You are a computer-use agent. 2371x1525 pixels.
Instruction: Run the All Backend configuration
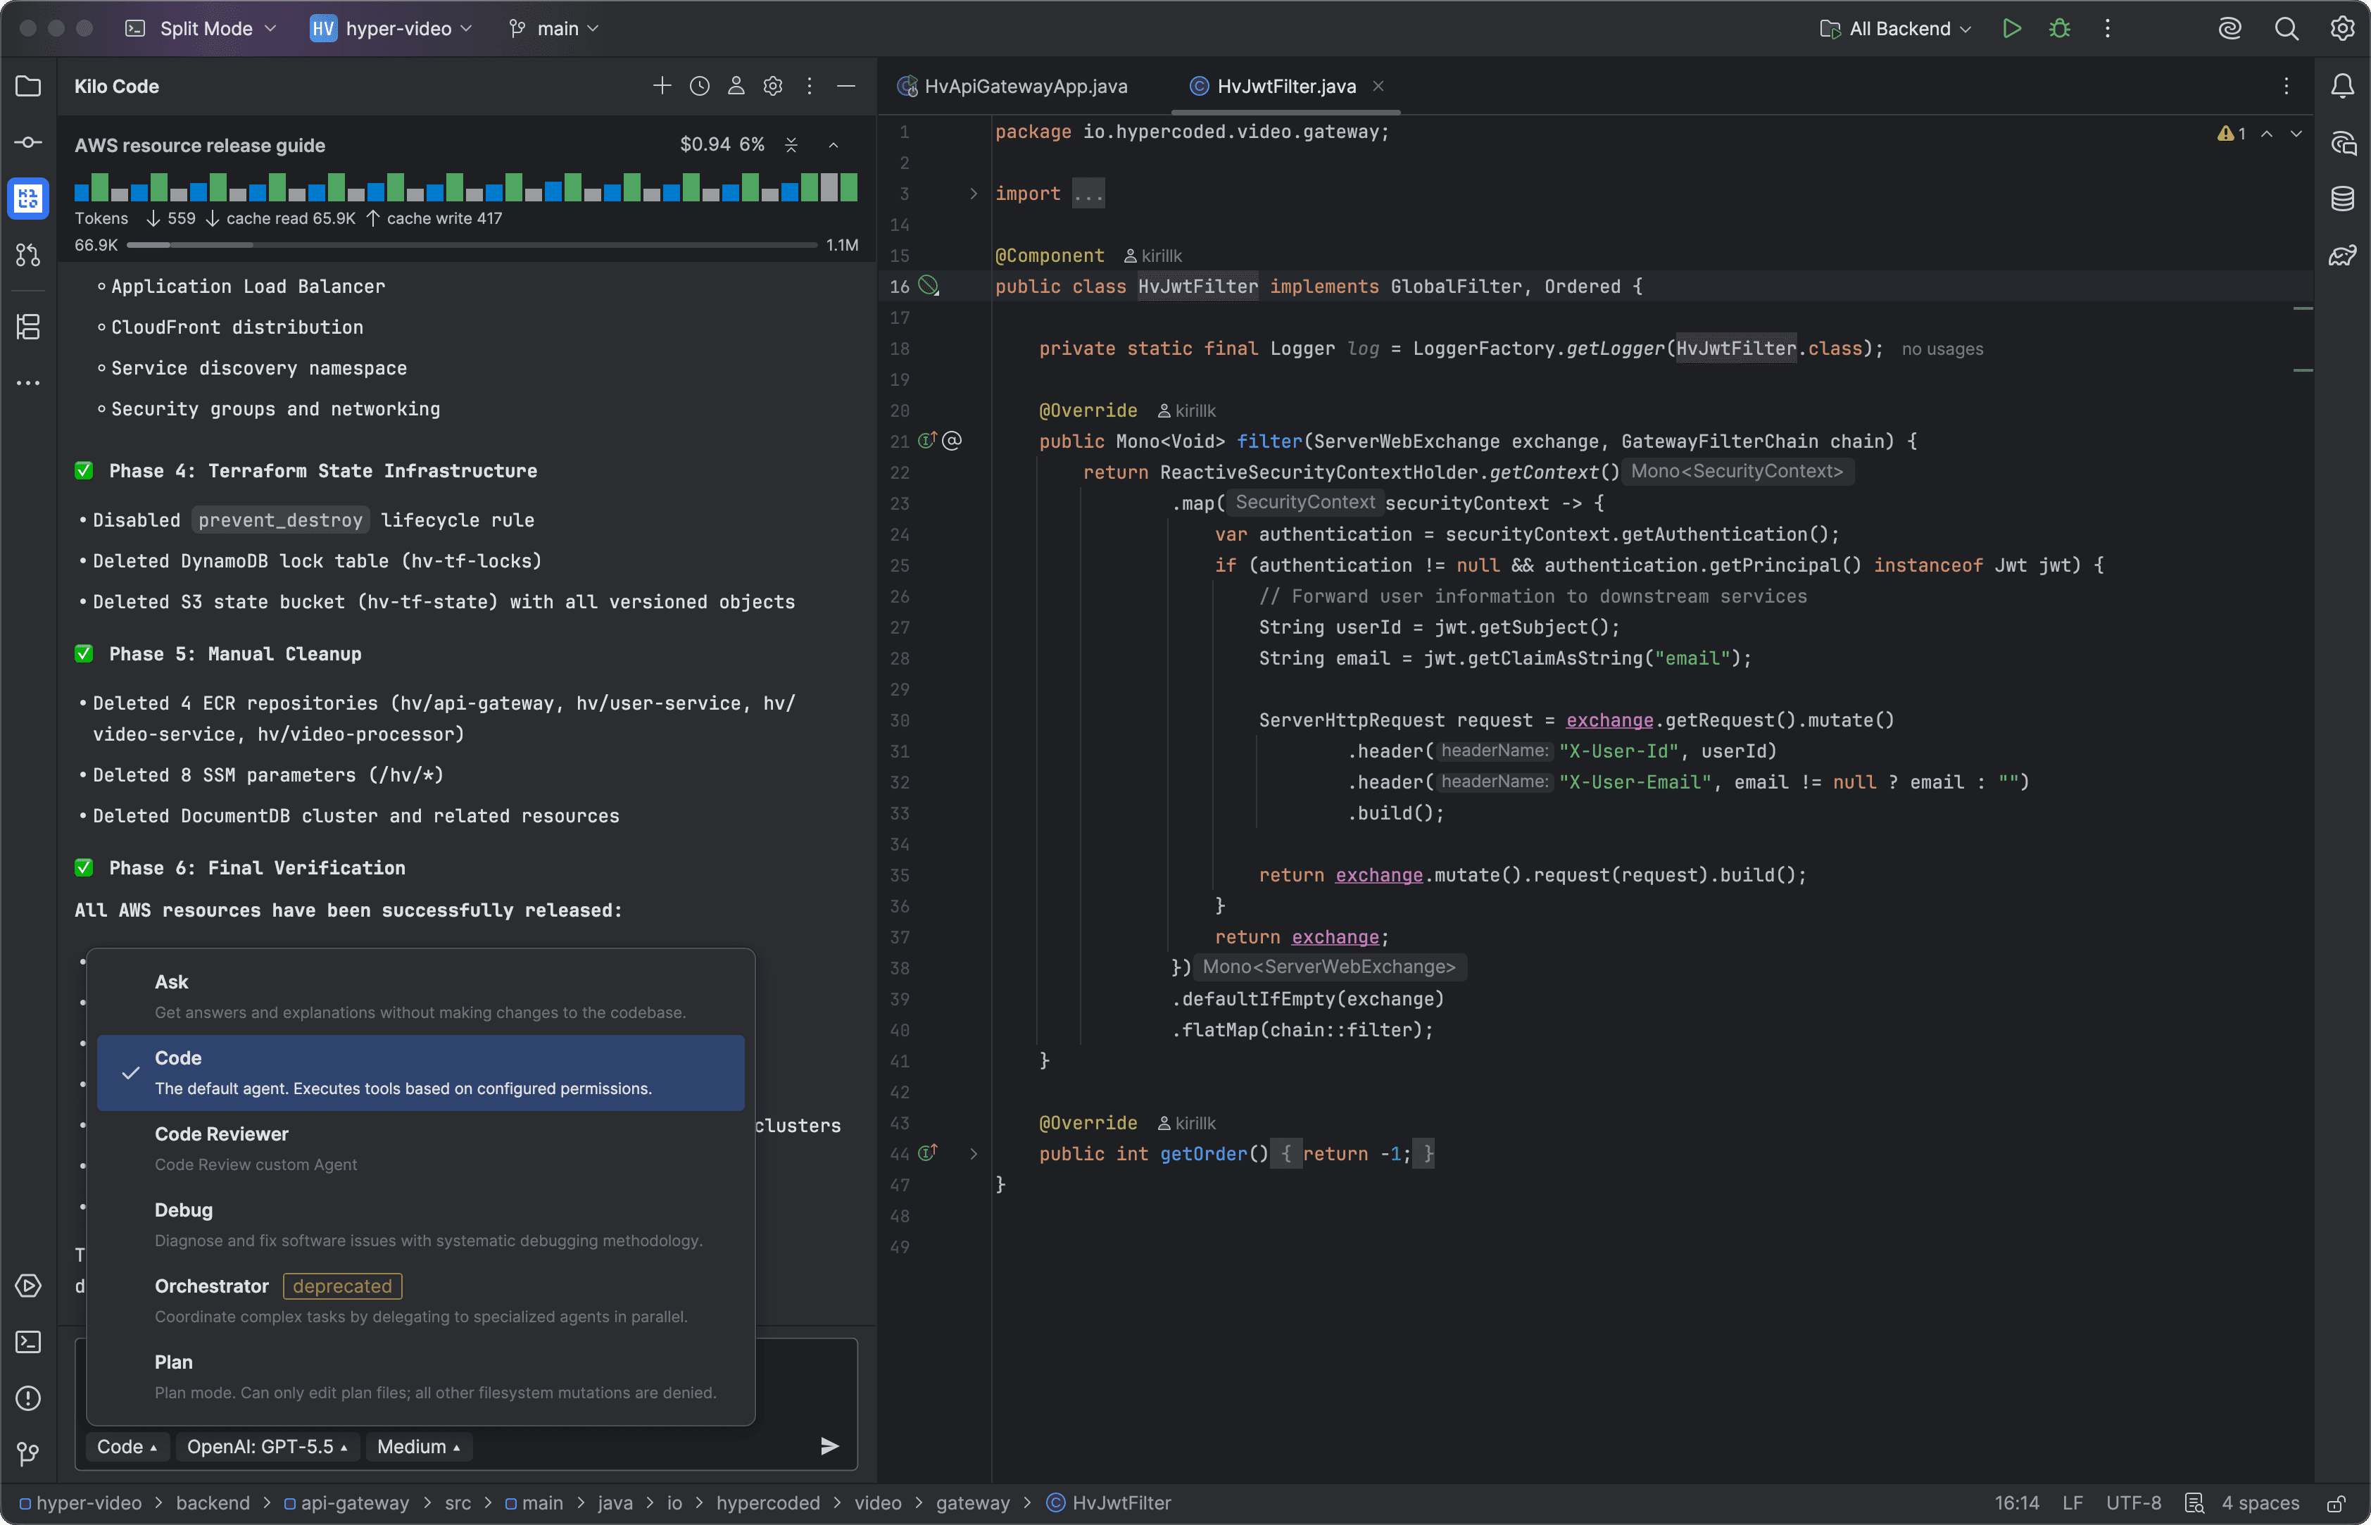(x=2011, y=29)
